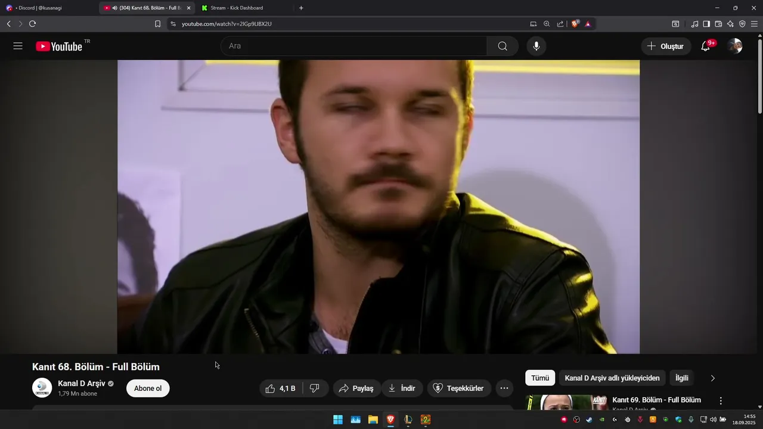Bookmark this page in the address bar

point(157,24)
